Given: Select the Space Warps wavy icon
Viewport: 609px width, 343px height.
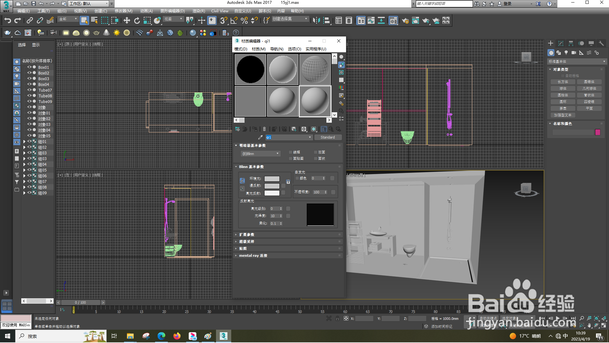Looking at the screenshot, I should [589, 53].
